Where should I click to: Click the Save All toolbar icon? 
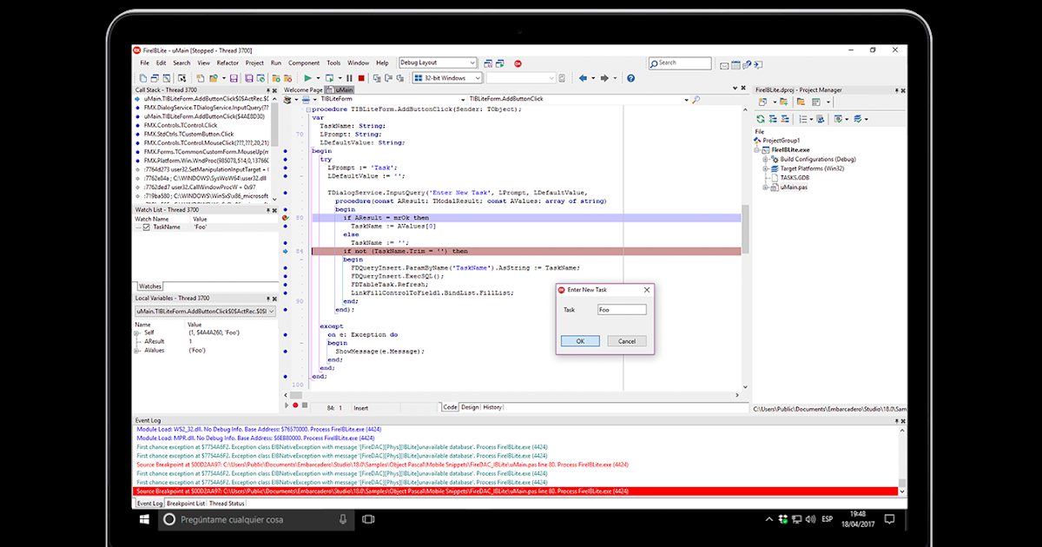tap(249, 77)
